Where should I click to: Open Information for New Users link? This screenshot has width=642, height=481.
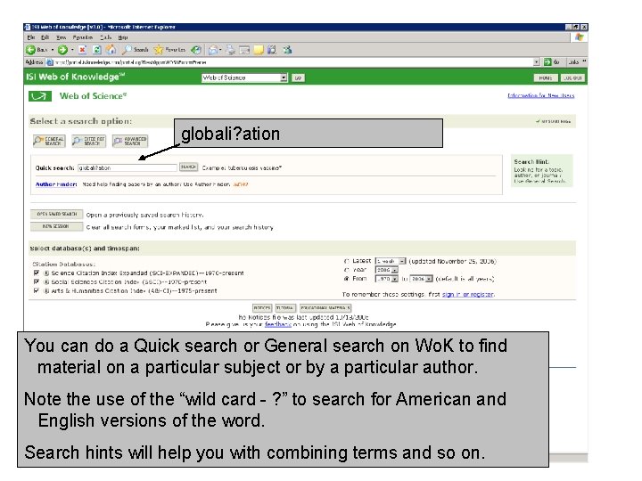pos(541,95)
